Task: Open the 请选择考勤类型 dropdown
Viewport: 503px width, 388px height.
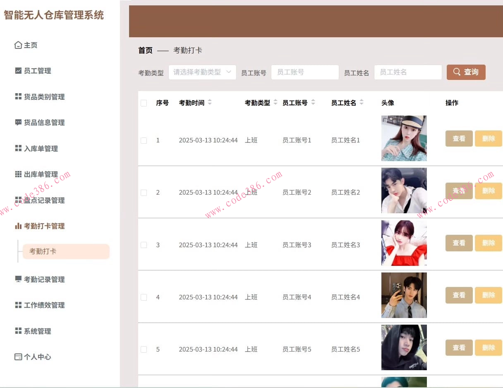Action: (x=202, y=72)
